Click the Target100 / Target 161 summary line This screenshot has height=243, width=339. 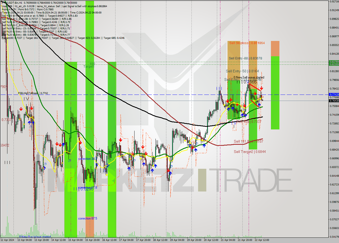point(63,38)
